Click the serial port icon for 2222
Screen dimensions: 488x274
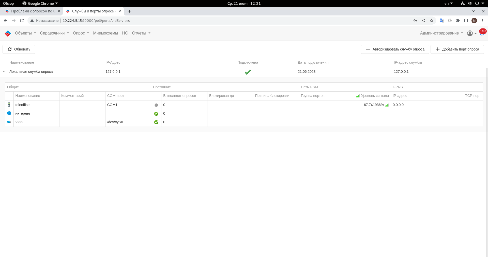9,122
